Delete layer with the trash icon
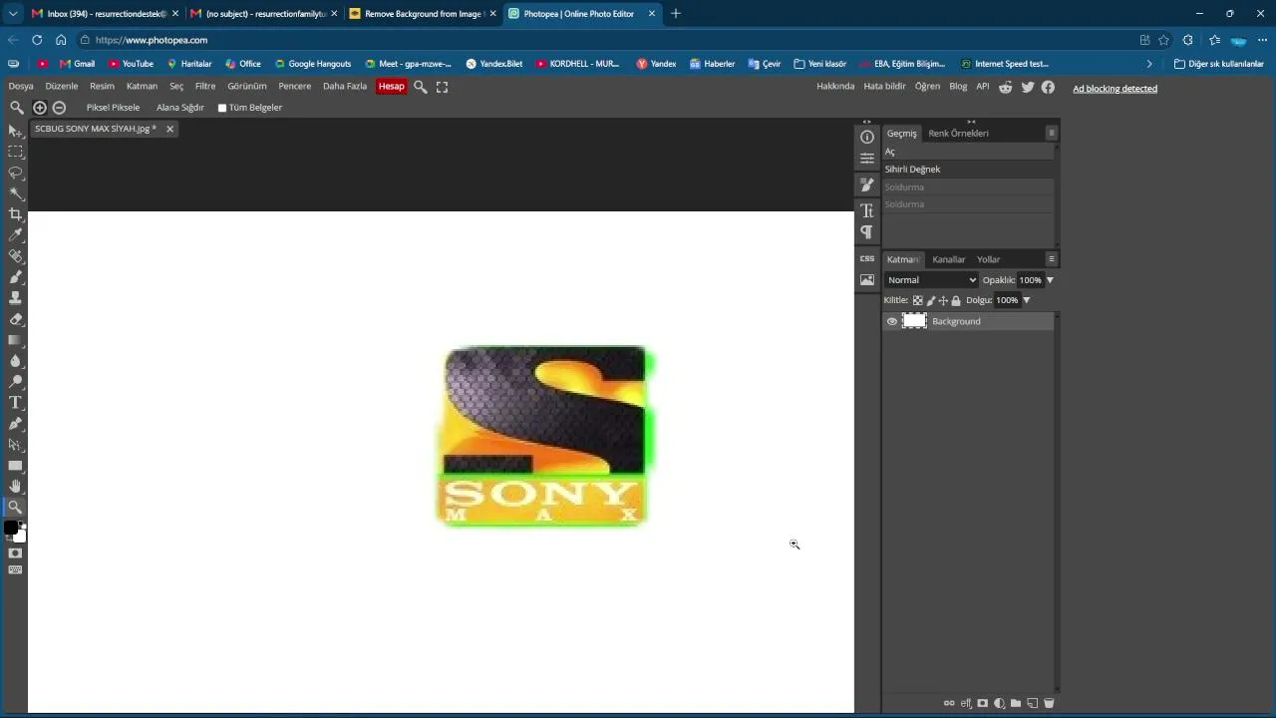Viewport: 1276px width, 718px height. pyautogui.click(x=1049, y=703)
